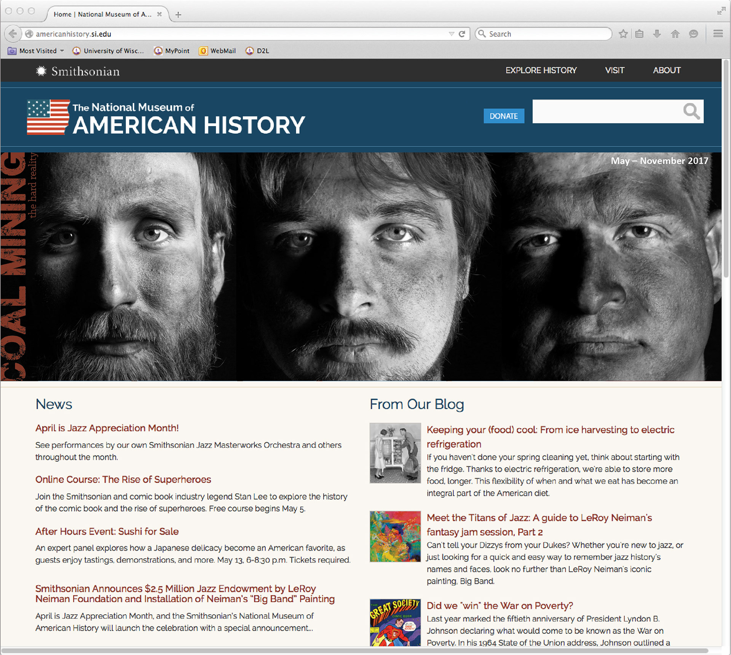Click the News section heading

point(54,404)
